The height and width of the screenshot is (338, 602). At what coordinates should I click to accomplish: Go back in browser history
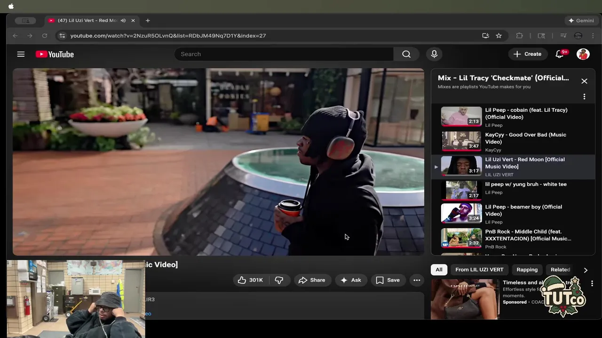pos(15,36)
